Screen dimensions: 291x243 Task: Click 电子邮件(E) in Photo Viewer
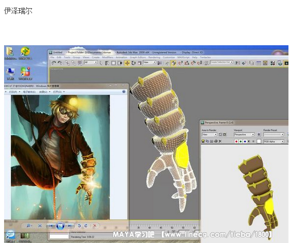click(29, 92)
